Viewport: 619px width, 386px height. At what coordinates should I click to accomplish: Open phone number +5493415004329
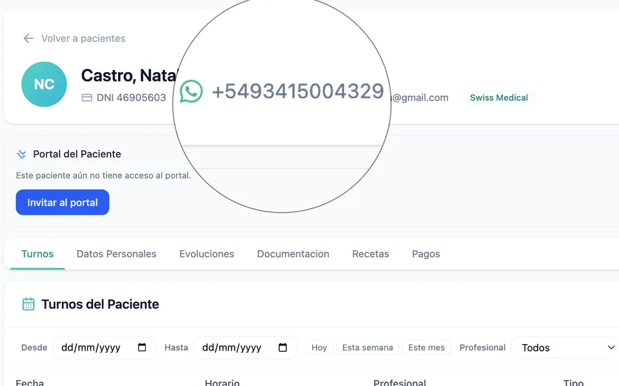point(298,91)
